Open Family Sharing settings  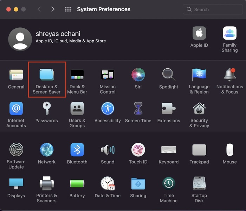click(x=230, y=33)
